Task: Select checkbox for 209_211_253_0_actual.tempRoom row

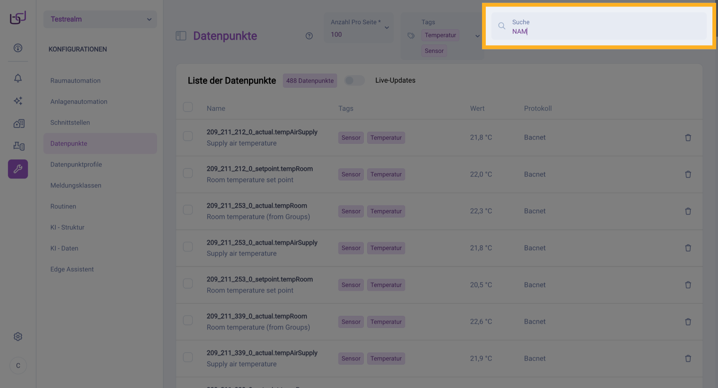Action: pyautogui.click(x=188, y=210)
